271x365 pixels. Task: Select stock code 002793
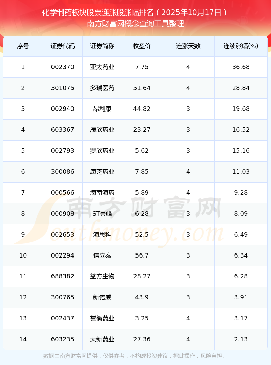(63, 151)
